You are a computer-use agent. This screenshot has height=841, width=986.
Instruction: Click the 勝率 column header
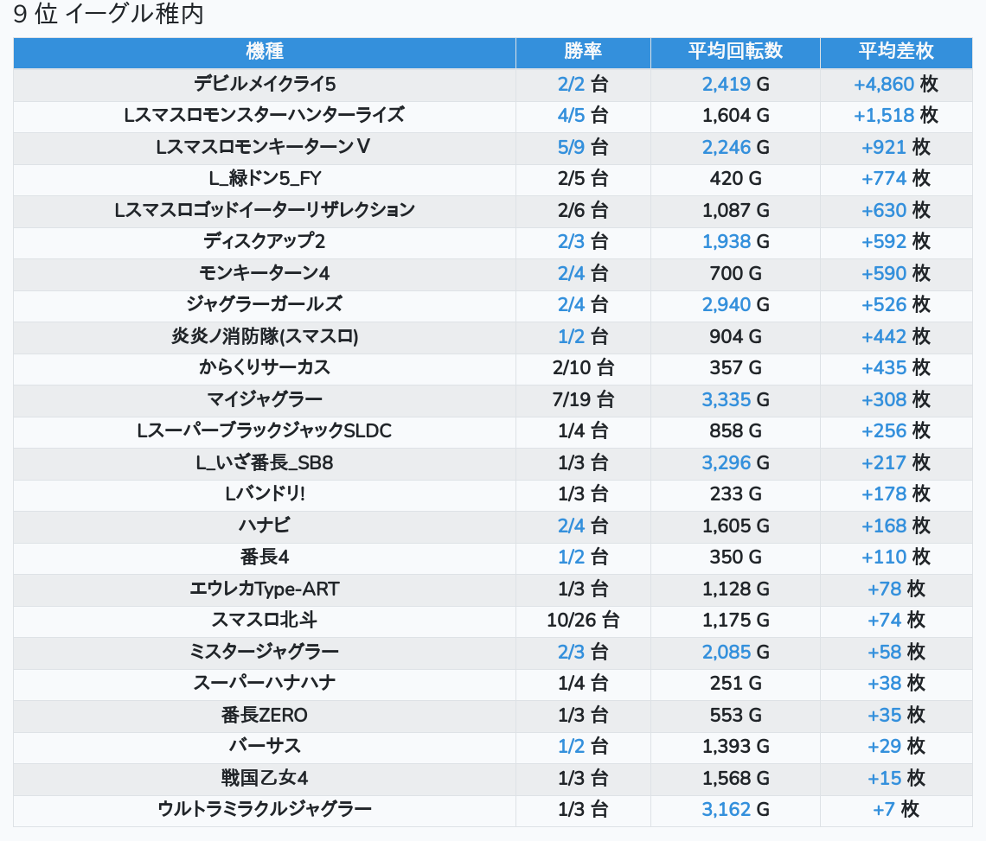tap(583, 51)
